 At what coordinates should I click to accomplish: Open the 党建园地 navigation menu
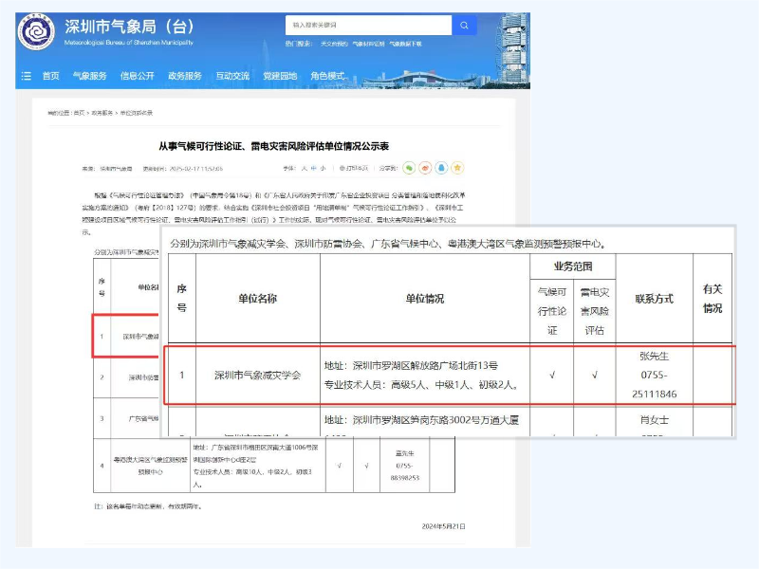coord(280,76)
